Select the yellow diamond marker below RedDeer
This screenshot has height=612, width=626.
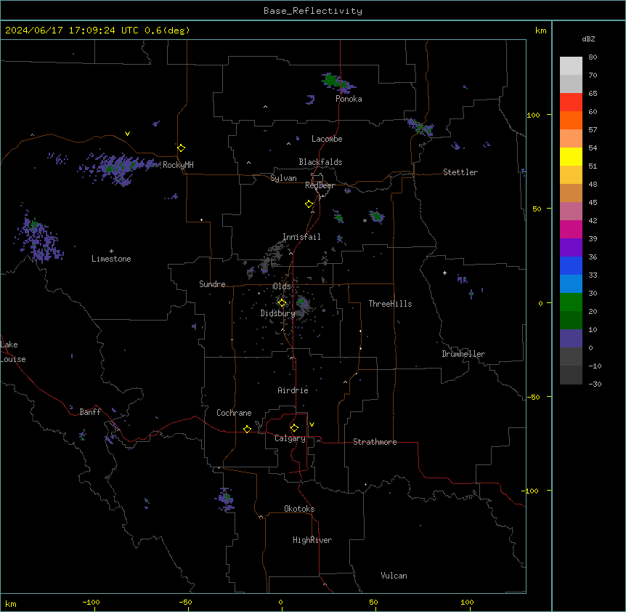coord(309,204)
